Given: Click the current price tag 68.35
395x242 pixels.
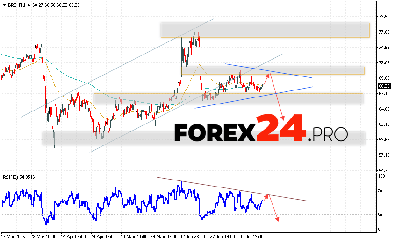Looking at the screenshot, I should click(x=384, y=86).
